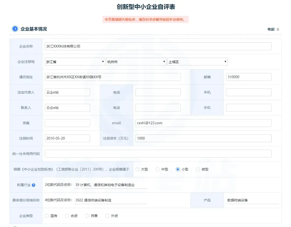Click the 中小企业划型标准 scale question text

[71, 169]
